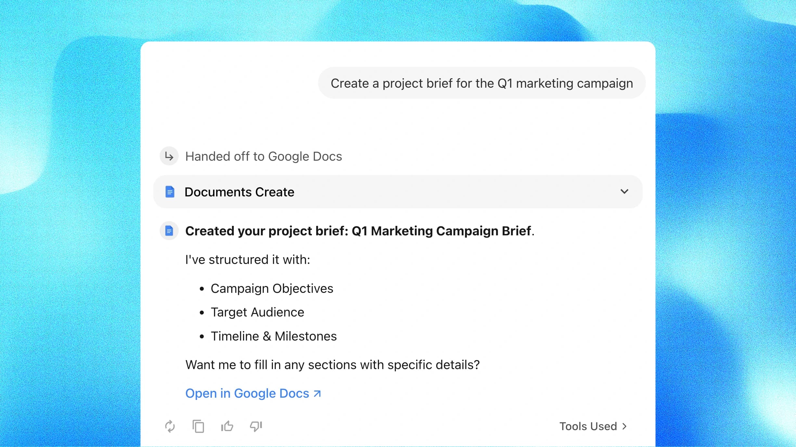Select the user prompt bubble about Q1 campaign
This screenshot has height=447, width=796.
(481, 83)
